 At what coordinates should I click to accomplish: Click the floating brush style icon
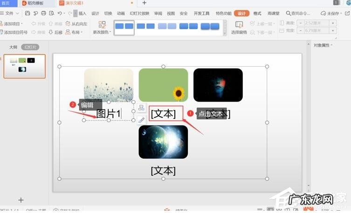point(142,120)
